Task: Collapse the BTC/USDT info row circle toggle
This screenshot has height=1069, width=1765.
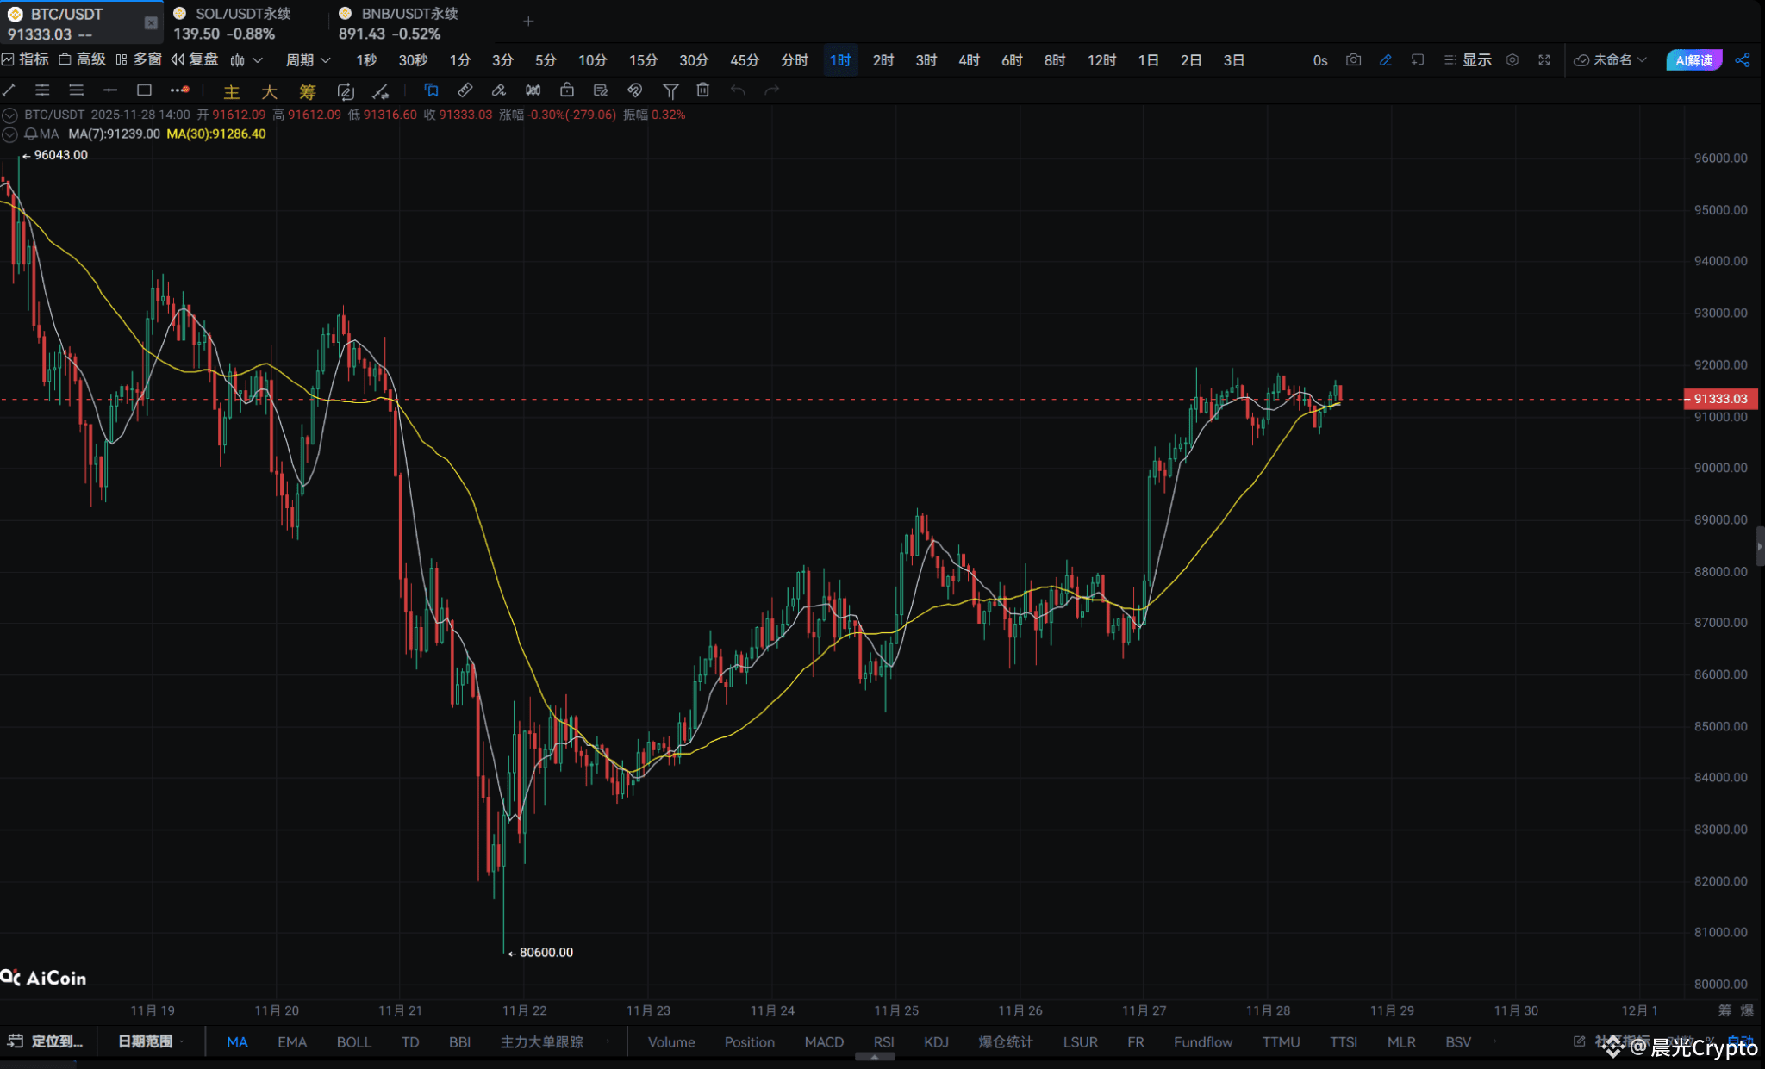Action: click(x=9, y=115)
